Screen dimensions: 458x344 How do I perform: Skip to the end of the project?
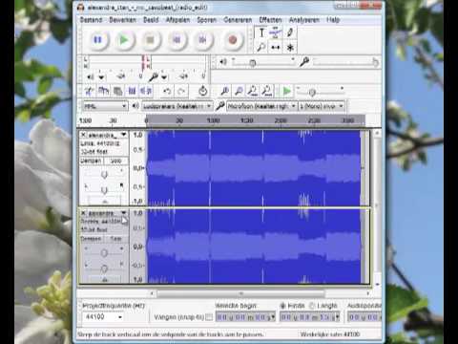[202, 40]
